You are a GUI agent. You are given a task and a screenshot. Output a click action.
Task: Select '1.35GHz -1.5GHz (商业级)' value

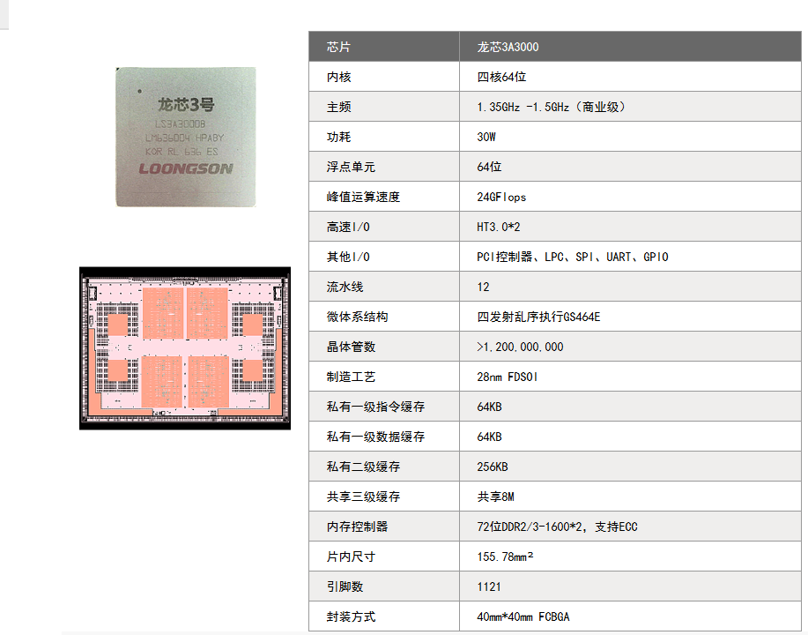(x=552, y=107)
